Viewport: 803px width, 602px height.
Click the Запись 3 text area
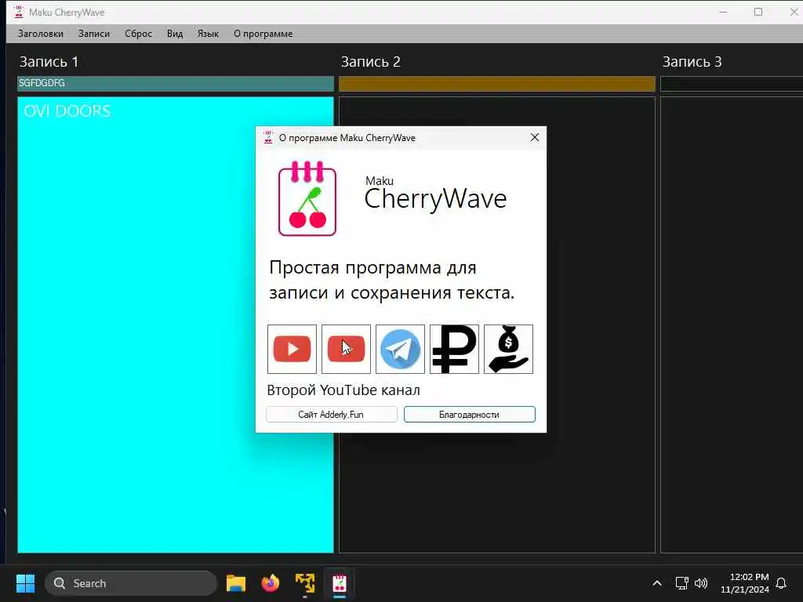pos(732,325)
